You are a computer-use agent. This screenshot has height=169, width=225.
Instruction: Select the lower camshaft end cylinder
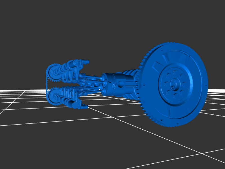75,105
